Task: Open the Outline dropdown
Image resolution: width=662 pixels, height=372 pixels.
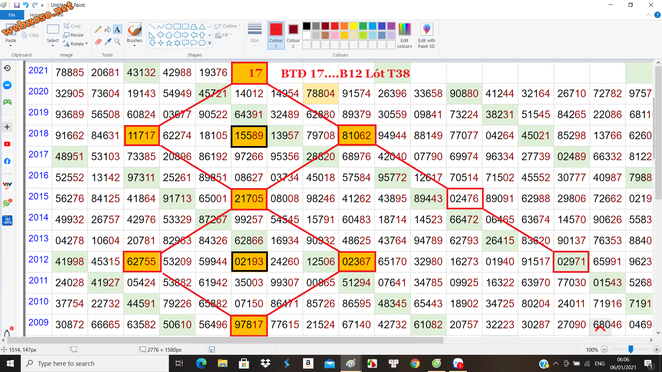Action: coord(228,26)
